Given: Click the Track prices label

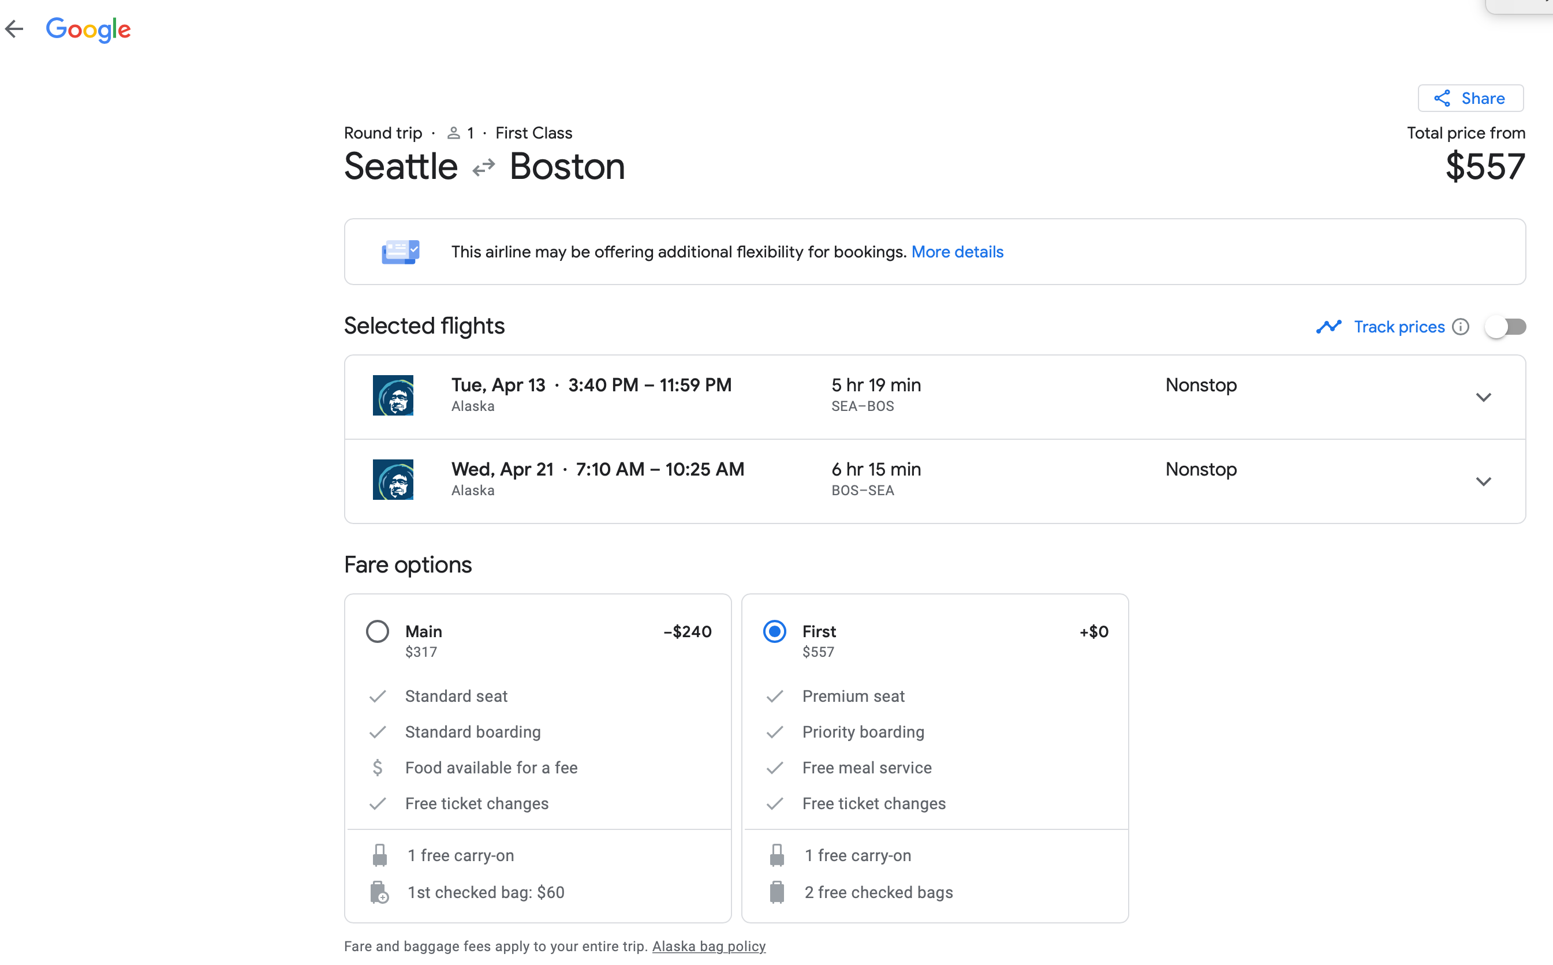Looking at the screenshot, I should pyautogui.click(x=1399, y=327).
